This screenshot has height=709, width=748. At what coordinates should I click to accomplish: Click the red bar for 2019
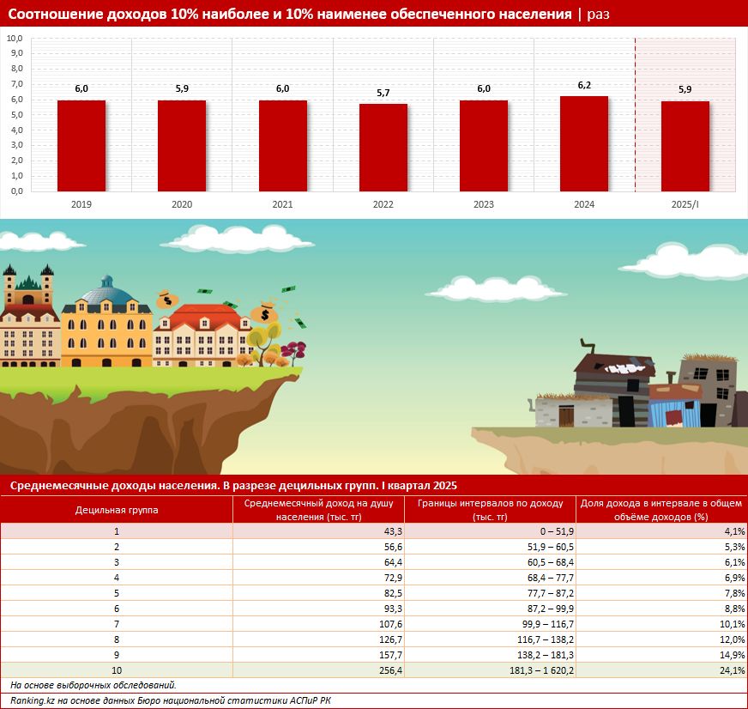(81, 145)
